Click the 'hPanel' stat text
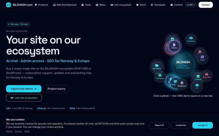 [x=41, y=108]
